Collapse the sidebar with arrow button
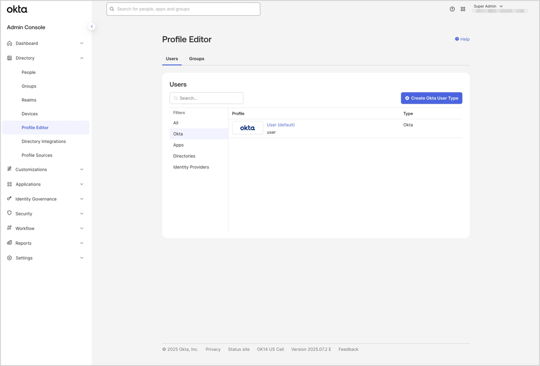Screen dimensions: 540x366 [x=92, y=26]
